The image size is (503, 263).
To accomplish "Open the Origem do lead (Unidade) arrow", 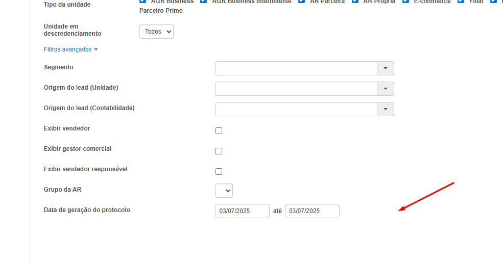I will pyautogui.click(x=385, y=89).
